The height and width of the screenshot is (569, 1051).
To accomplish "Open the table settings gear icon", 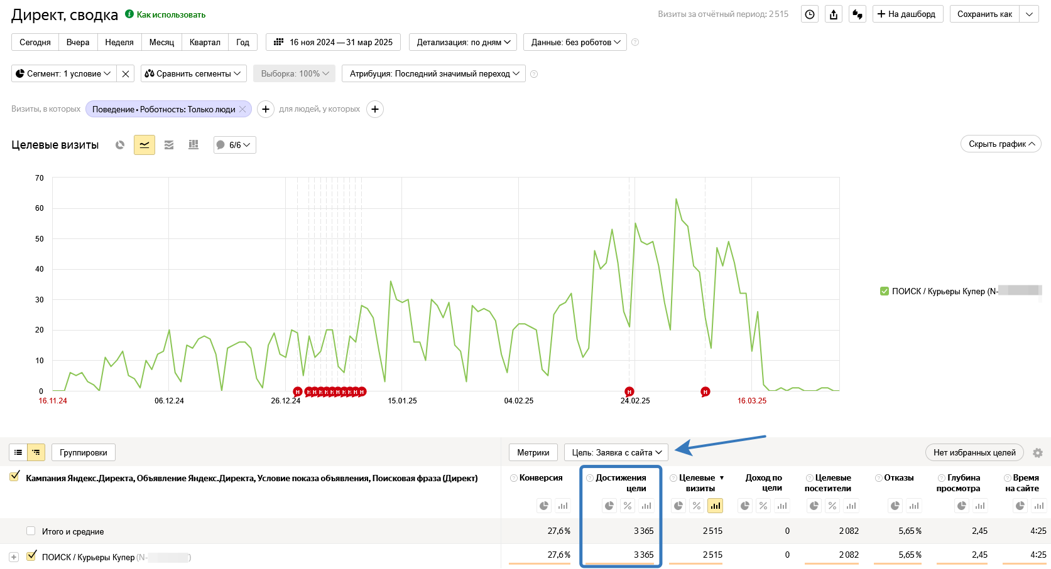I will click(1038, 453).
